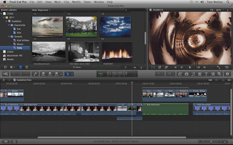Select the Stills smart collection
The width and height of the screenshot is (233, 145).
15,48
